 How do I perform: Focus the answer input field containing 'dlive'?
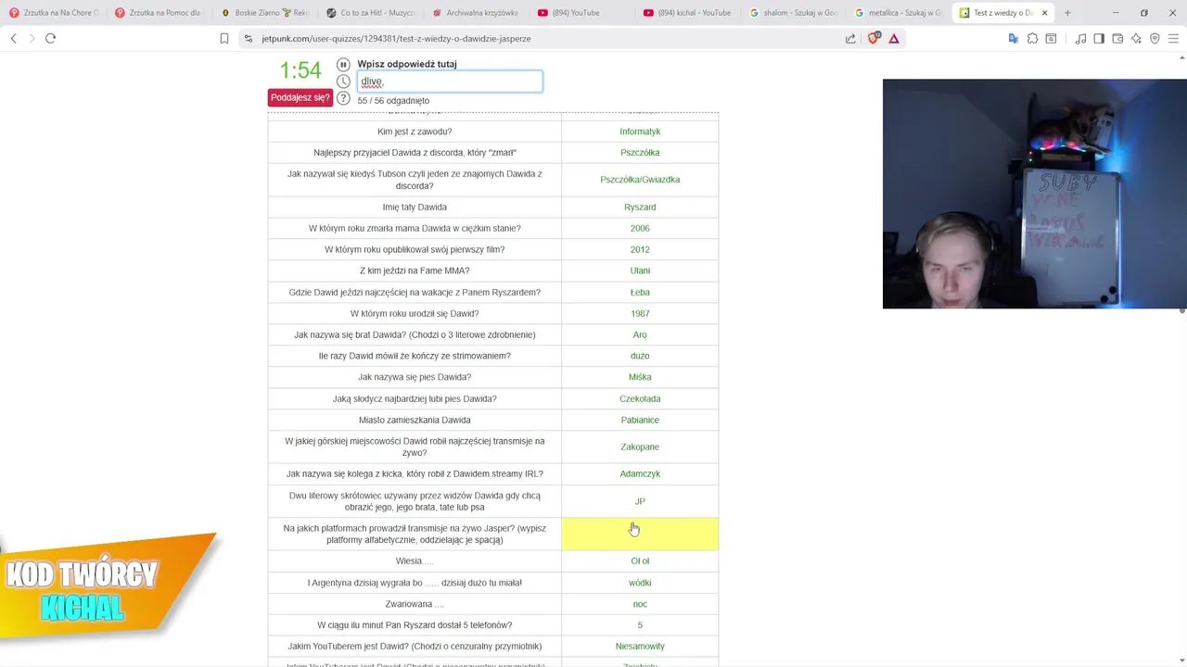(450, 82)
